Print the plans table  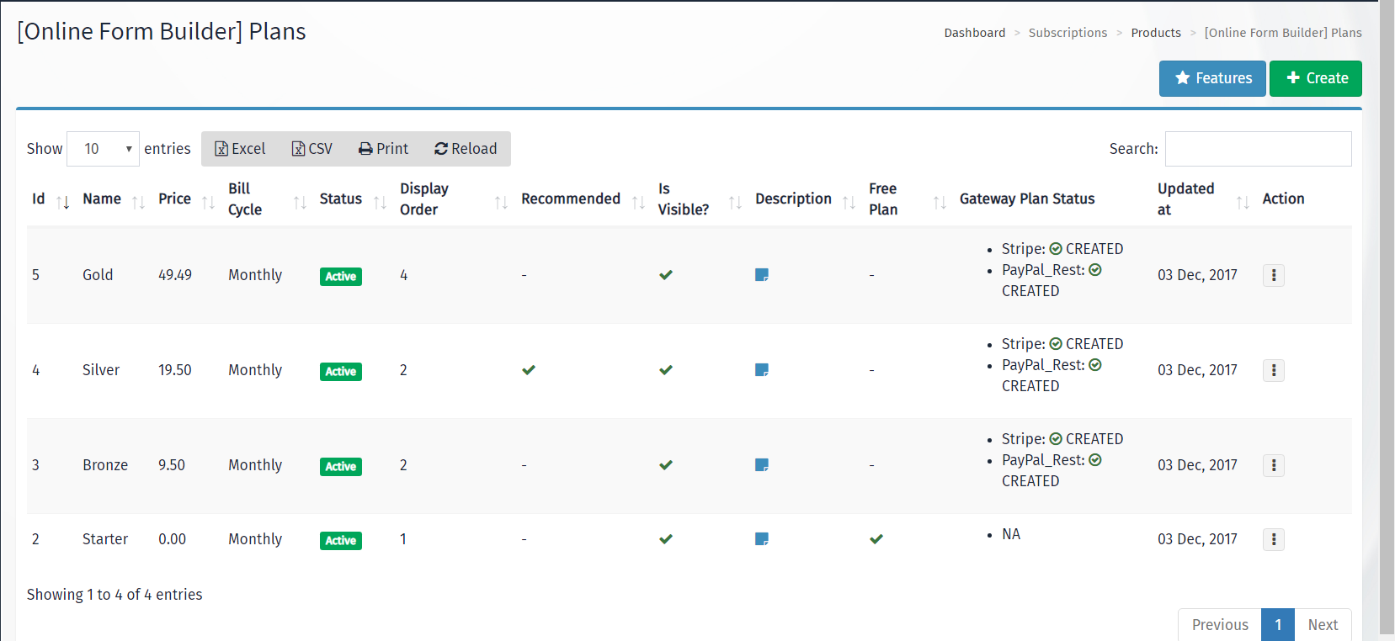click(x=383, y=149)
